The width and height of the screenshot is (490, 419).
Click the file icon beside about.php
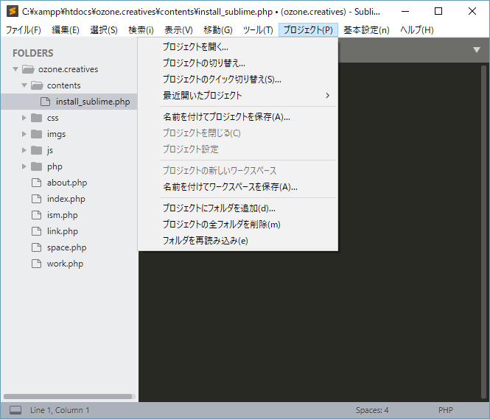point(37,183)
